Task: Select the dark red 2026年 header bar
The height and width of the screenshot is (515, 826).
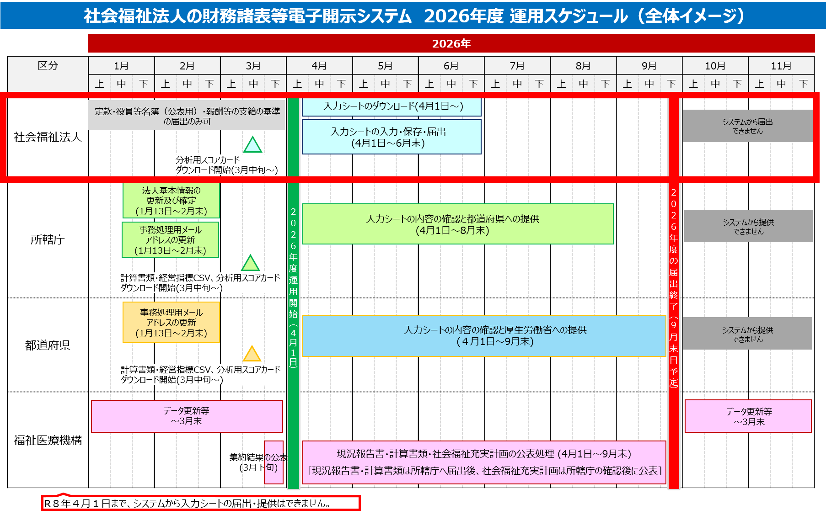Action: pyautogui.click(x=451, y=43)
